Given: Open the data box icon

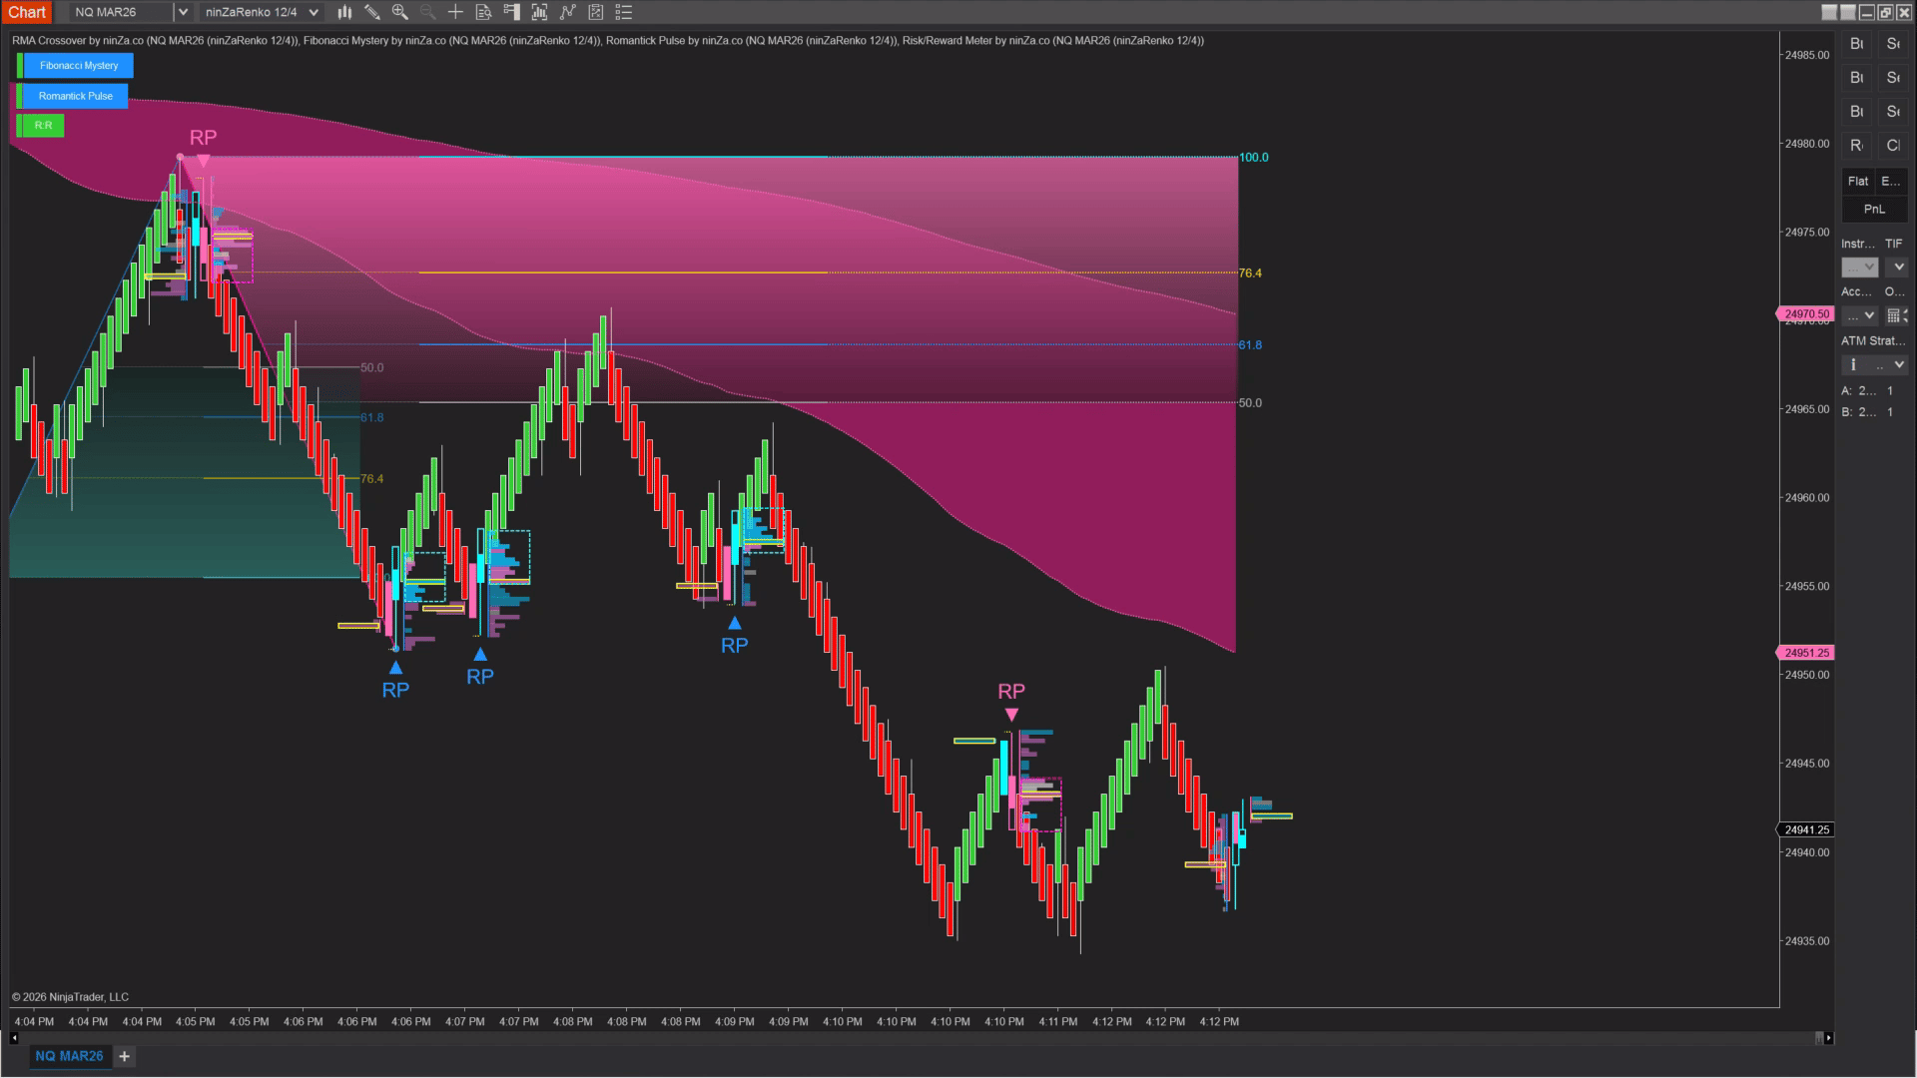Looking at the screenshot, I should [x=483, y=12].
